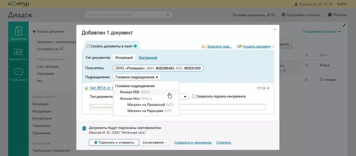Screen dimensions: 356x156
Task: Open the Контур products dropdown arrow
Action: click(x=32, y=4)
